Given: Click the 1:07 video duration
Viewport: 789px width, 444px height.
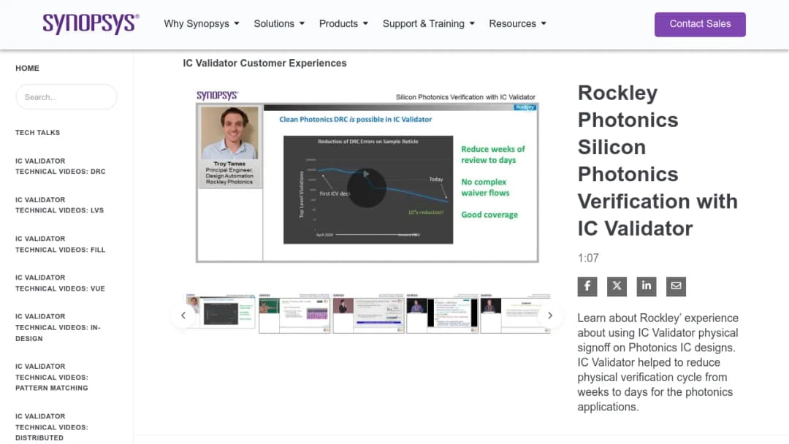Looking at the screenshot, I should pyautogui.click(x=588, y=258).
